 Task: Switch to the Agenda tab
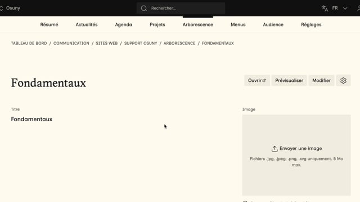tap(124, 25)
